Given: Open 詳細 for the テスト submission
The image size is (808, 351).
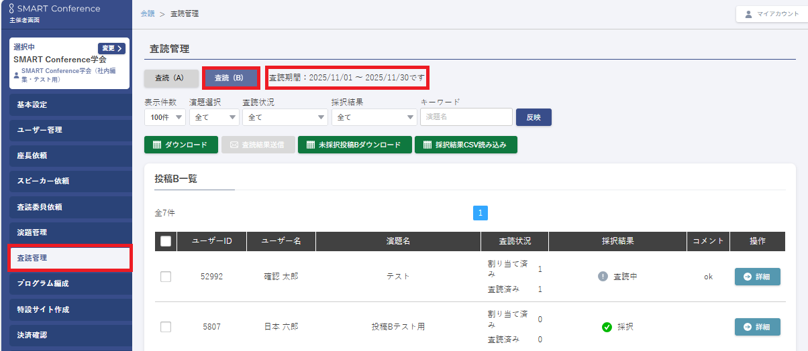Looking at the screenshot, I should [757, 277].
